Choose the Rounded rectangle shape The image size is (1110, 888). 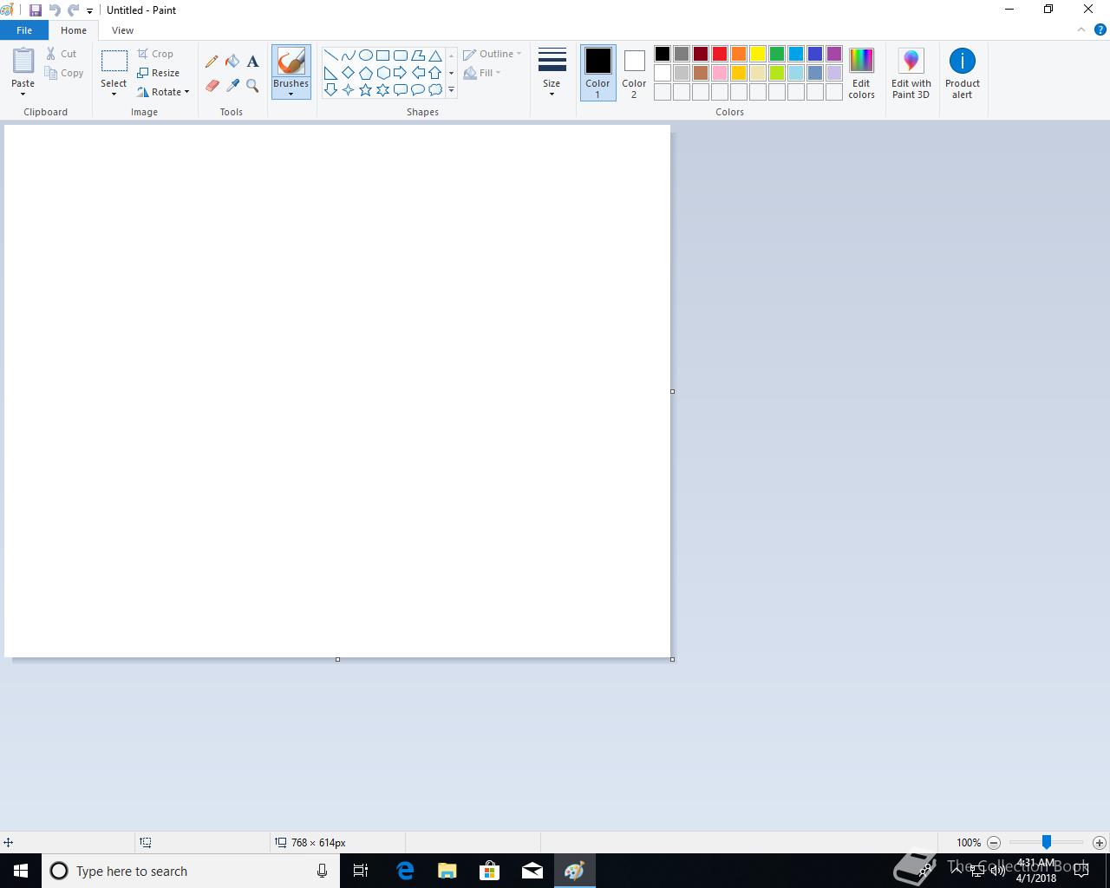click(x=400, y=55)
